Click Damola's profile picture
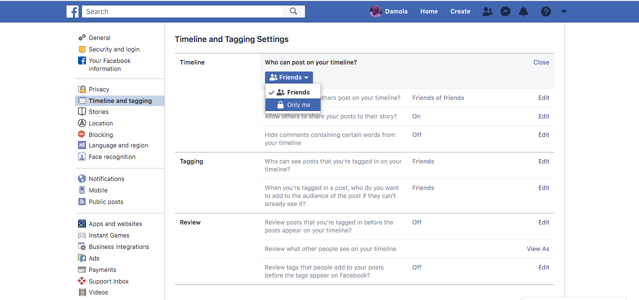 [376, 11]
